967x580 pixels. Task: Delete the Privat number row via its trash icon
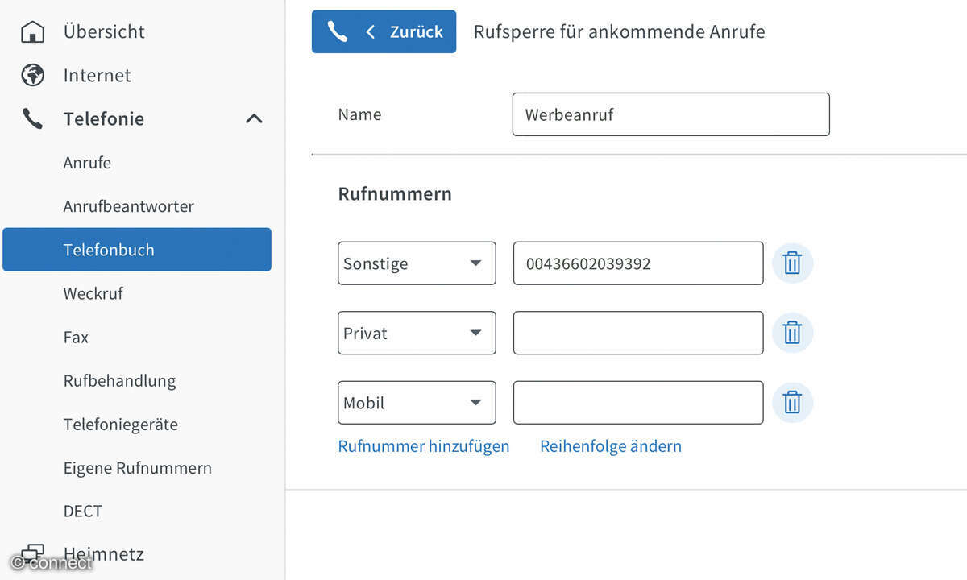(792, 333)
